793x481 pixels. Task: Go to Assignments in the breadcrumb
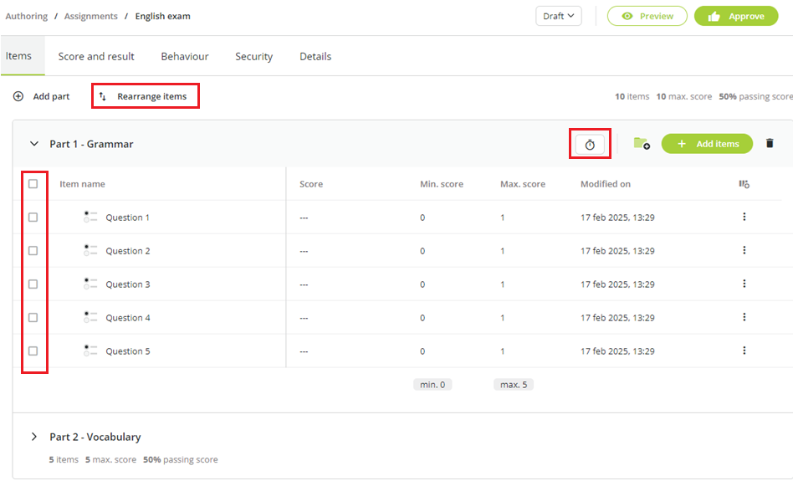tap(90, 16)
